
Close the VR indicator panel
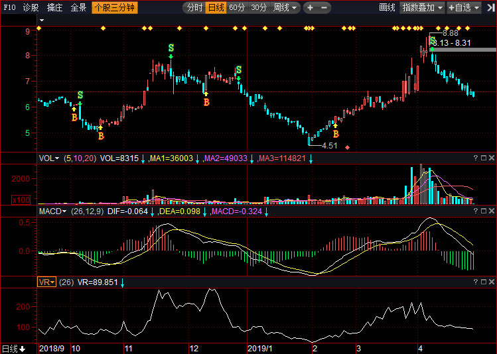[492, 282]
